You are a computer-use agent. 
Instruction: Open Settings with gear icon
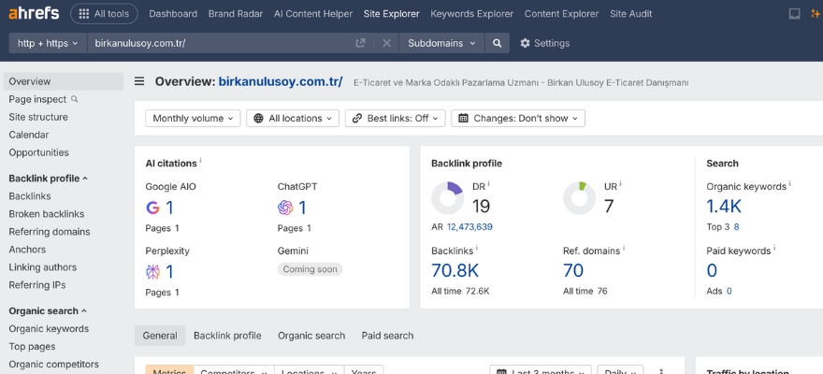(x=544, y=43)
